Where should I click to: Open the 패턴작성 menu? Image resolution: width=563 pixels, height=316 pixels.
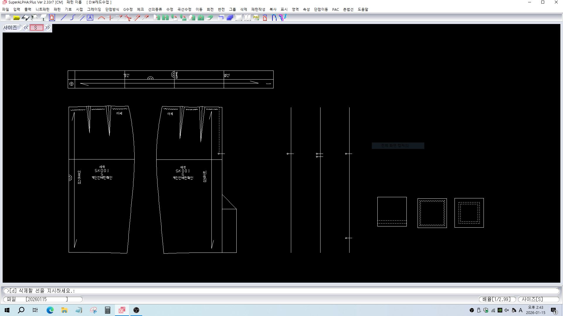pos(258,9)
